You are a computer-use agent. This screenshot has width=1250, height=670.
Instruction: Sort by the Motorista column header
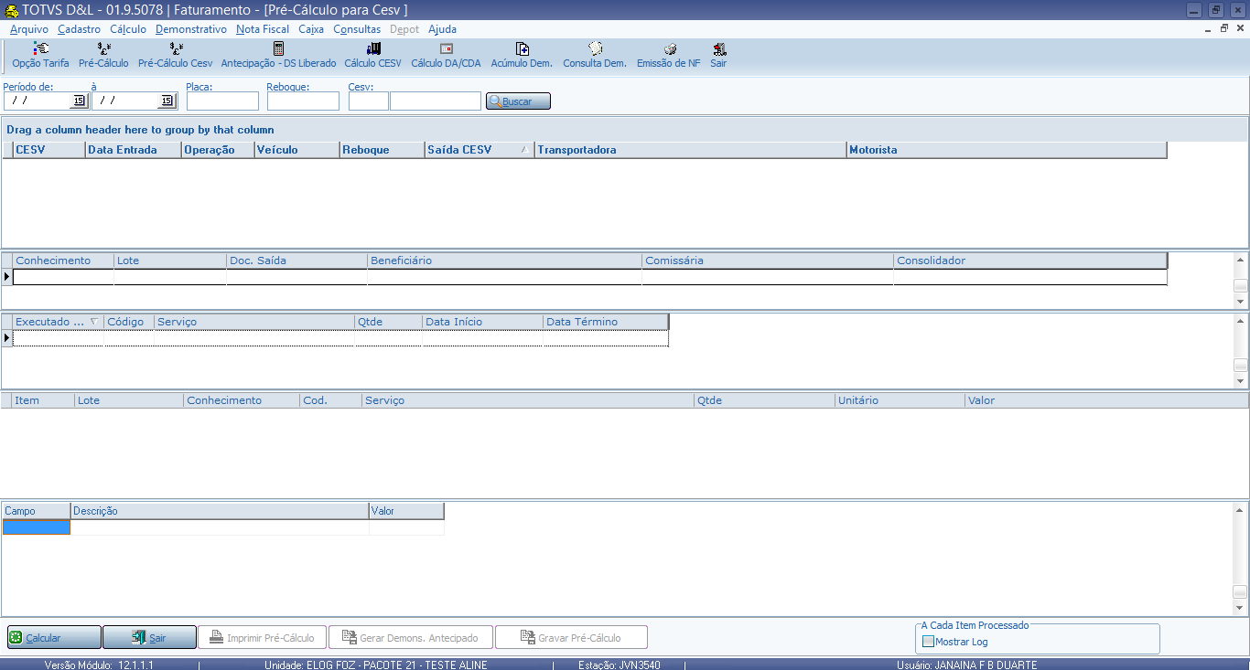pyautogui.click(x=1007, y=150)
